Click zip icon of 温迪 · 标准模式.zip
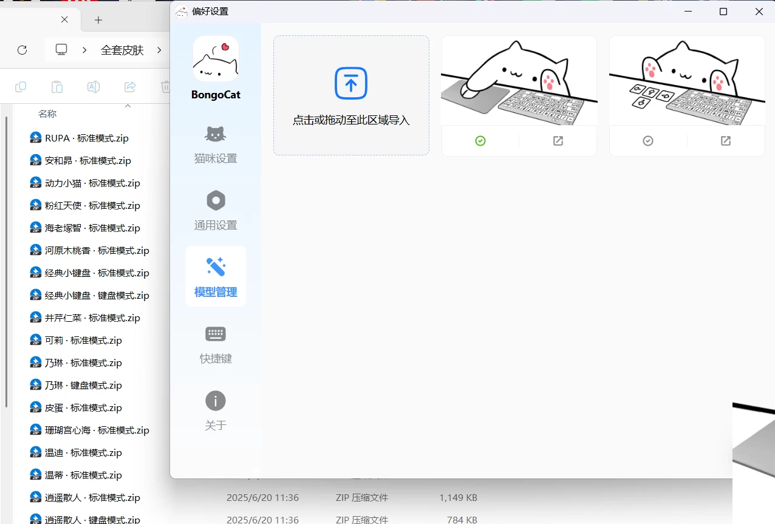This screenshot has width=775, height=524. click(35, 452)
